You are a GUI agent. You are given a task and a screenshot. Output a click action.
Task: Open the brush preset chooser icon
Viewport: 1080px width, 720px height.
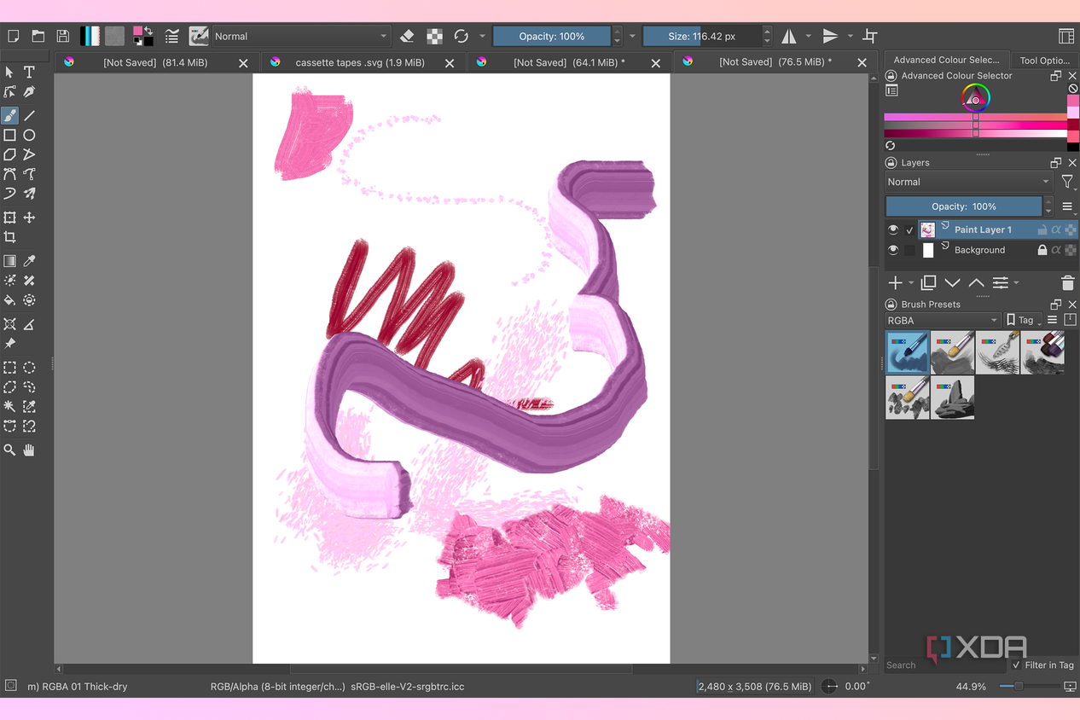coord(199,36)
